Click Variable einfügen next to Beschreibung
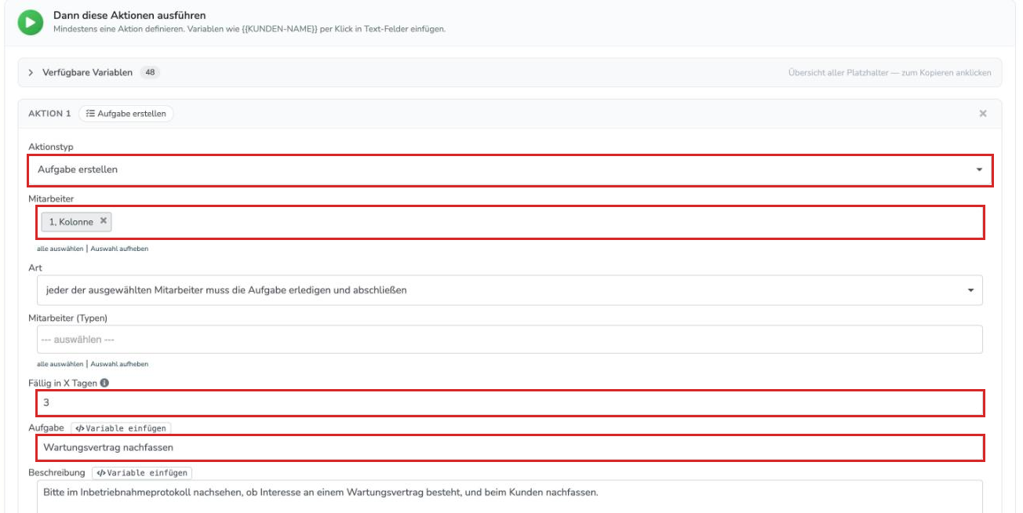This screenshot has height=513, width=1023. point(141,473)
